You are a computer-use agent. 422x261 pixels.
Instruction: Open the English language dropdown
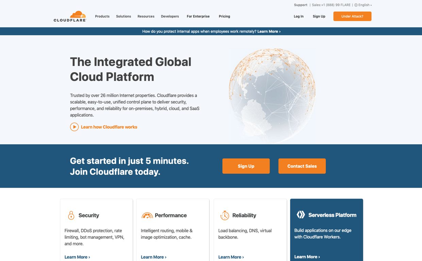[363, 5]
